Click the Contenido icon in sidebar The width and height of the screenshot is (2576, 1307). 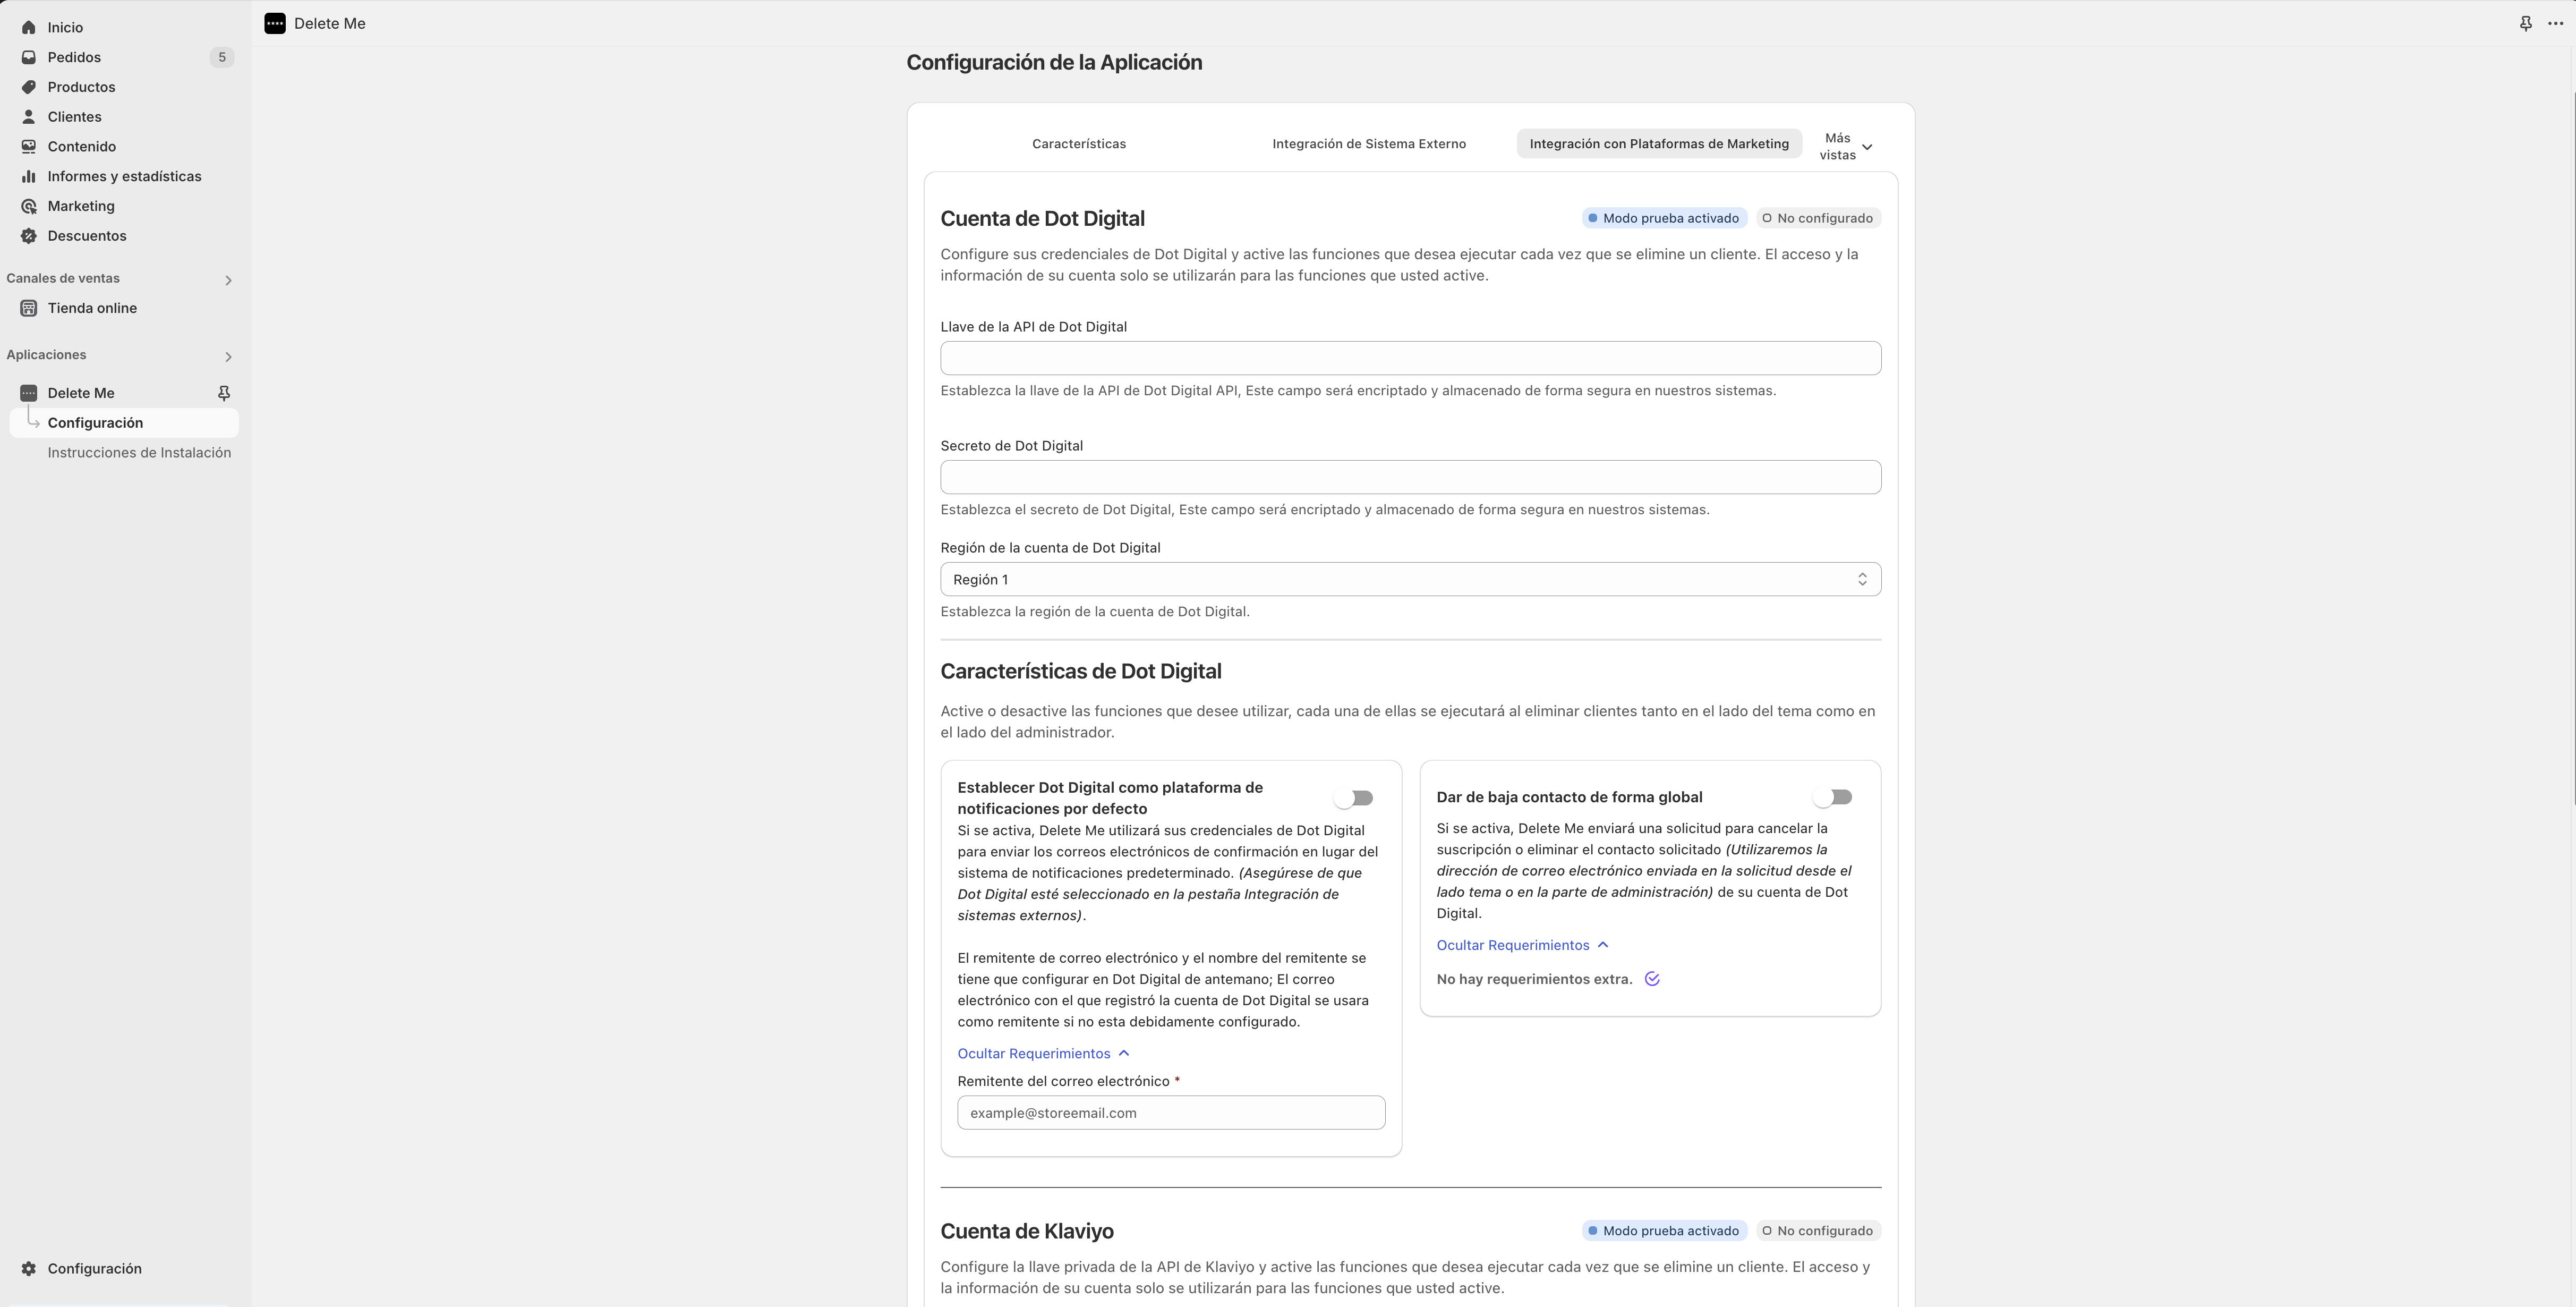tap(29, 147)
